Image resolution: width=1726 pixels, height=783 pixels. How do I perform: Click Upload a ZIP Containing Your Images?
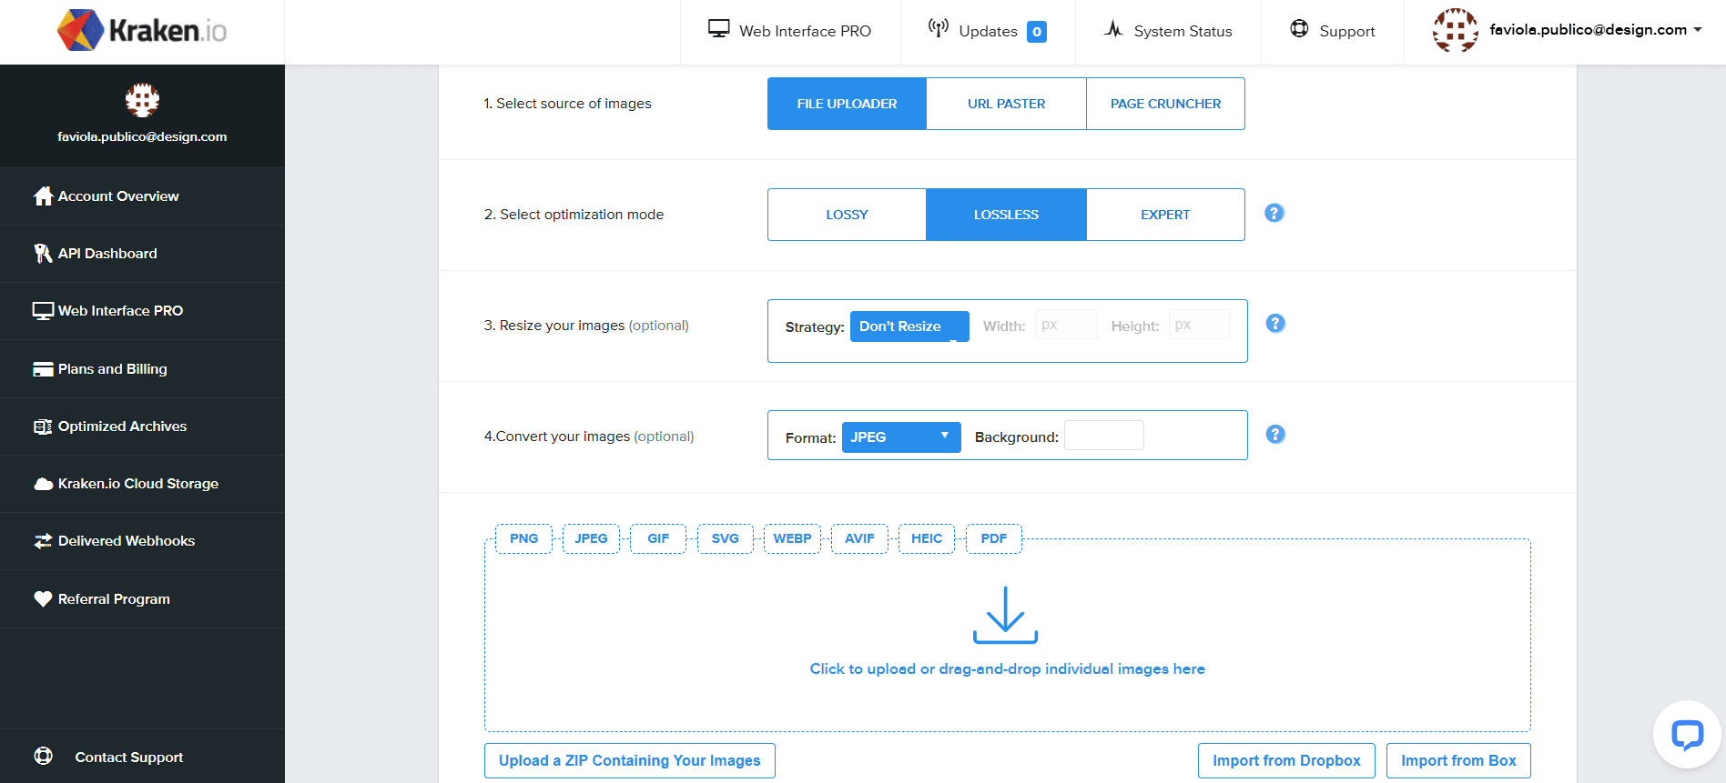click(x=630, y=760)
